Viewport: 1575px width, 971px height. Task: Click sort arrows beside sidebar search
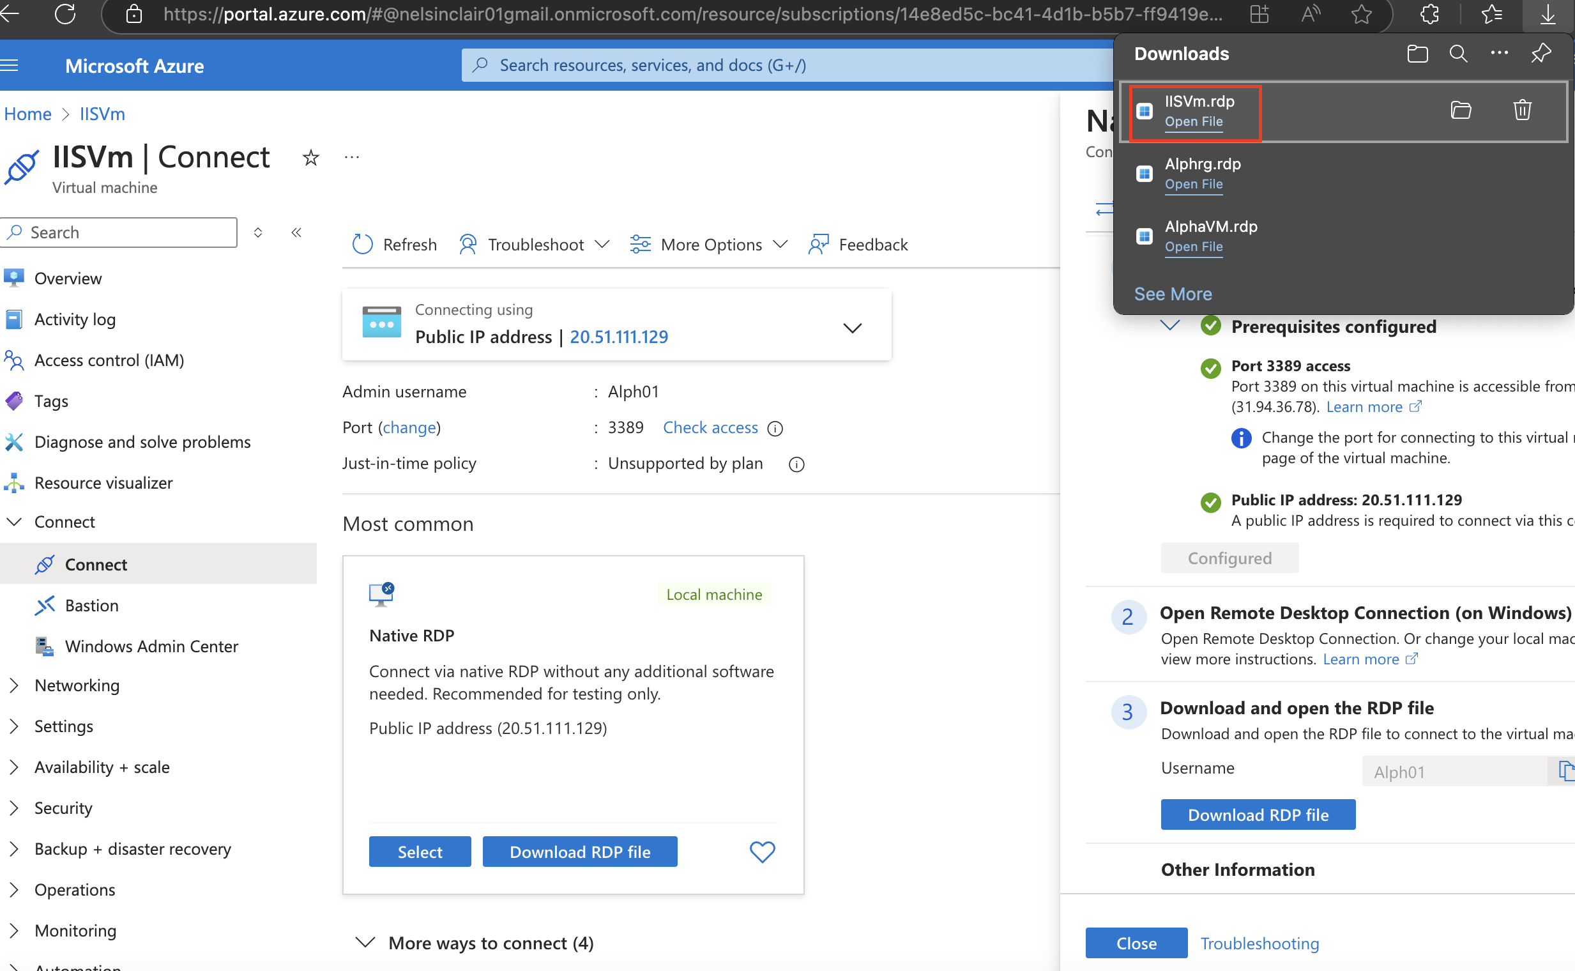coord(257,233)
